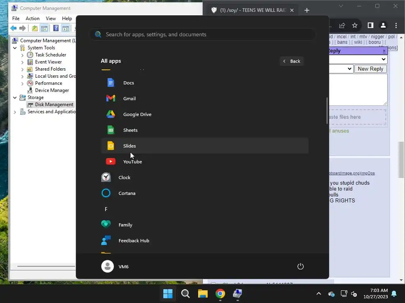405x303 pixels.
Task: Open the Clock app
Action: (x=205, y=178)
